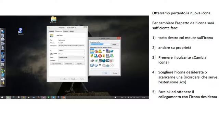Switch to the Collegamento tab
The height and width of the screenshot is (123, 219).
click(59, 31)
